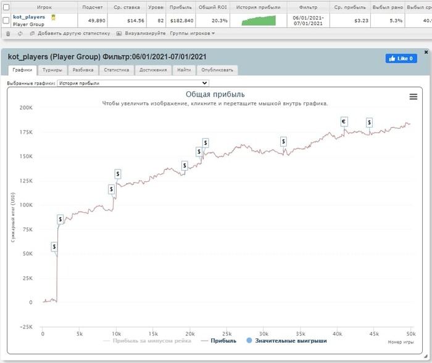Click the $ win flag near 44k games
The width and height of the screenshot is (432, 363).
pyautogui.click(x=369, y=123)
